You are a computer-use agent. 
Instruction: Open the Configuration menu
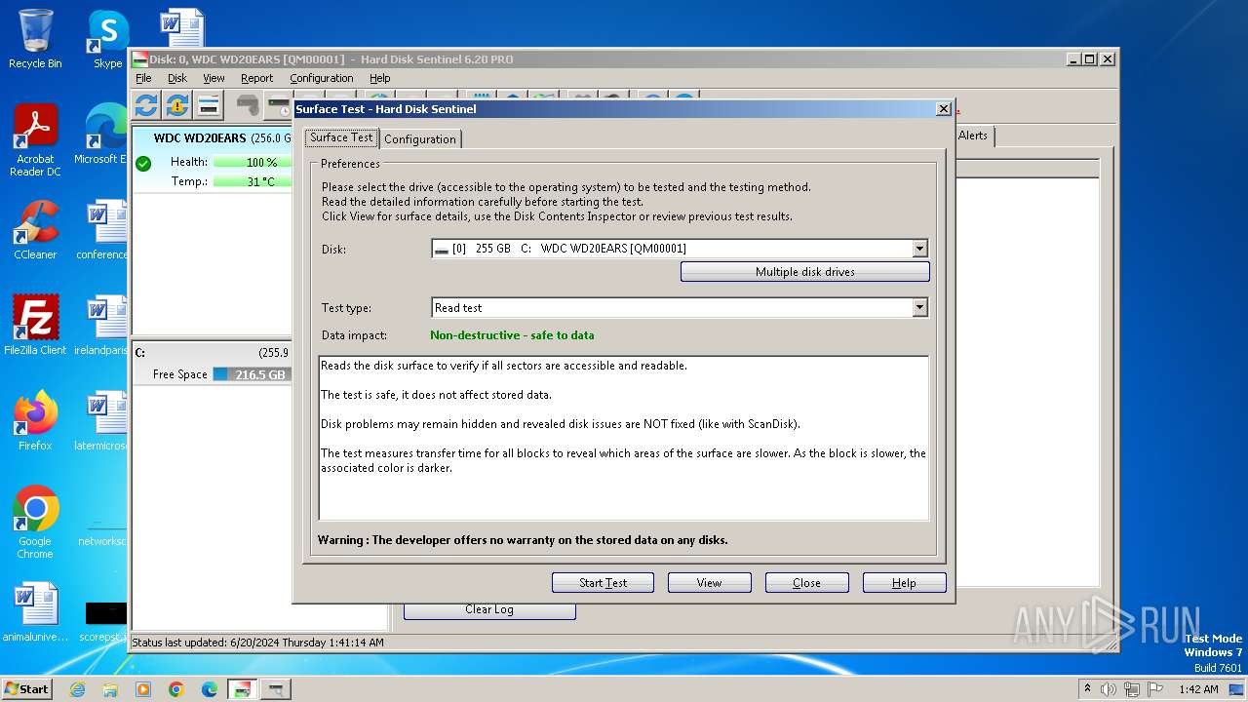coord(322,78)
